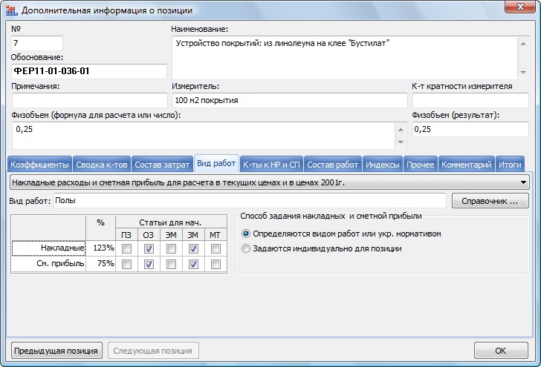Click the Обоснование field ФЕР11-01-036-01

[x=89, y=71]
